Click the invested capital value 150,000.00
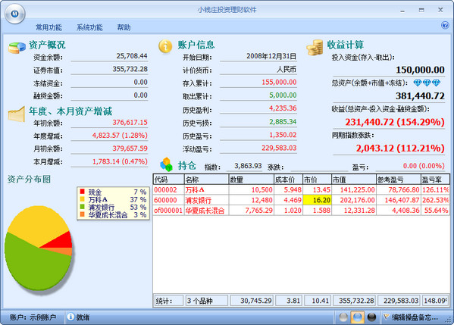 tap(420, 70)
